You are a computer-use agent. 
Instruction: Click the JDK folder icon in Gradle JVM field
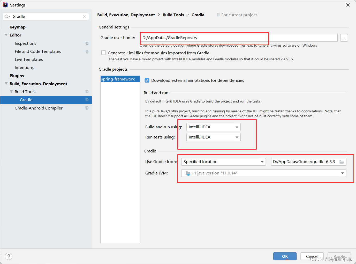[188, 173]
